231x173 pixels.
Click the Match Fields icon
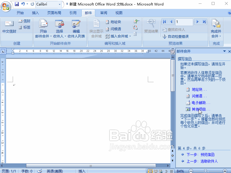click(135, 27)
